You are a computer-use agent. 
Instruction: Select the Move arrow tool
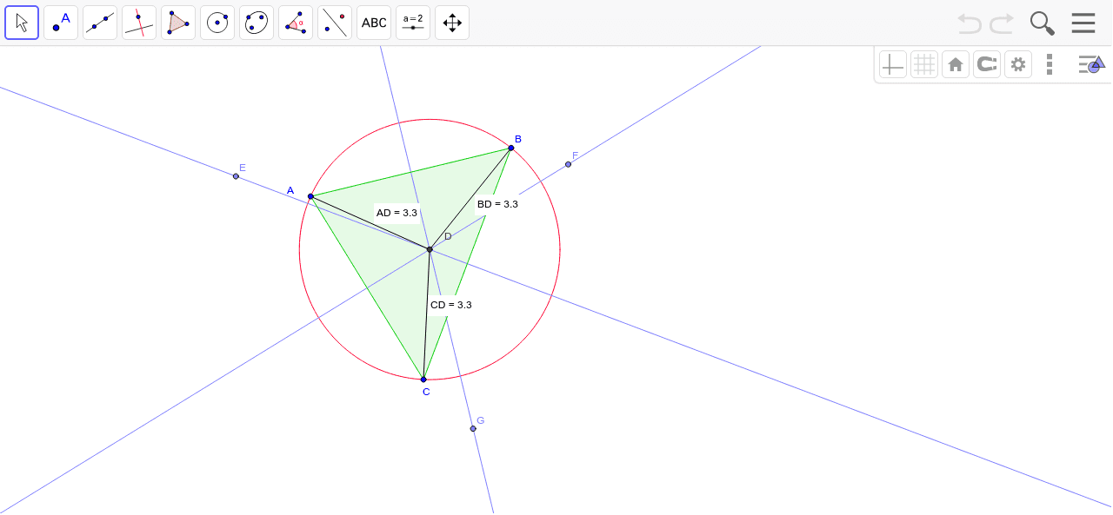coord(22,23)
